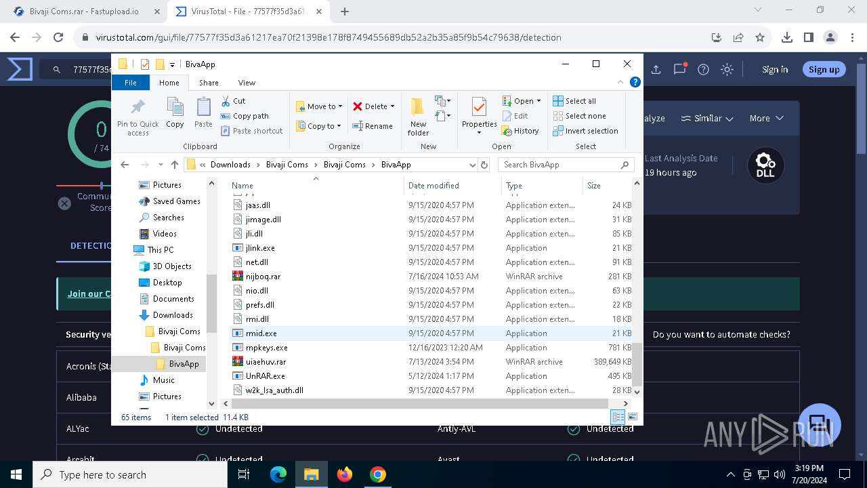The image size is (867, 488).
Task: Click Copy path in Clipboard group
Action: point(245,116)
